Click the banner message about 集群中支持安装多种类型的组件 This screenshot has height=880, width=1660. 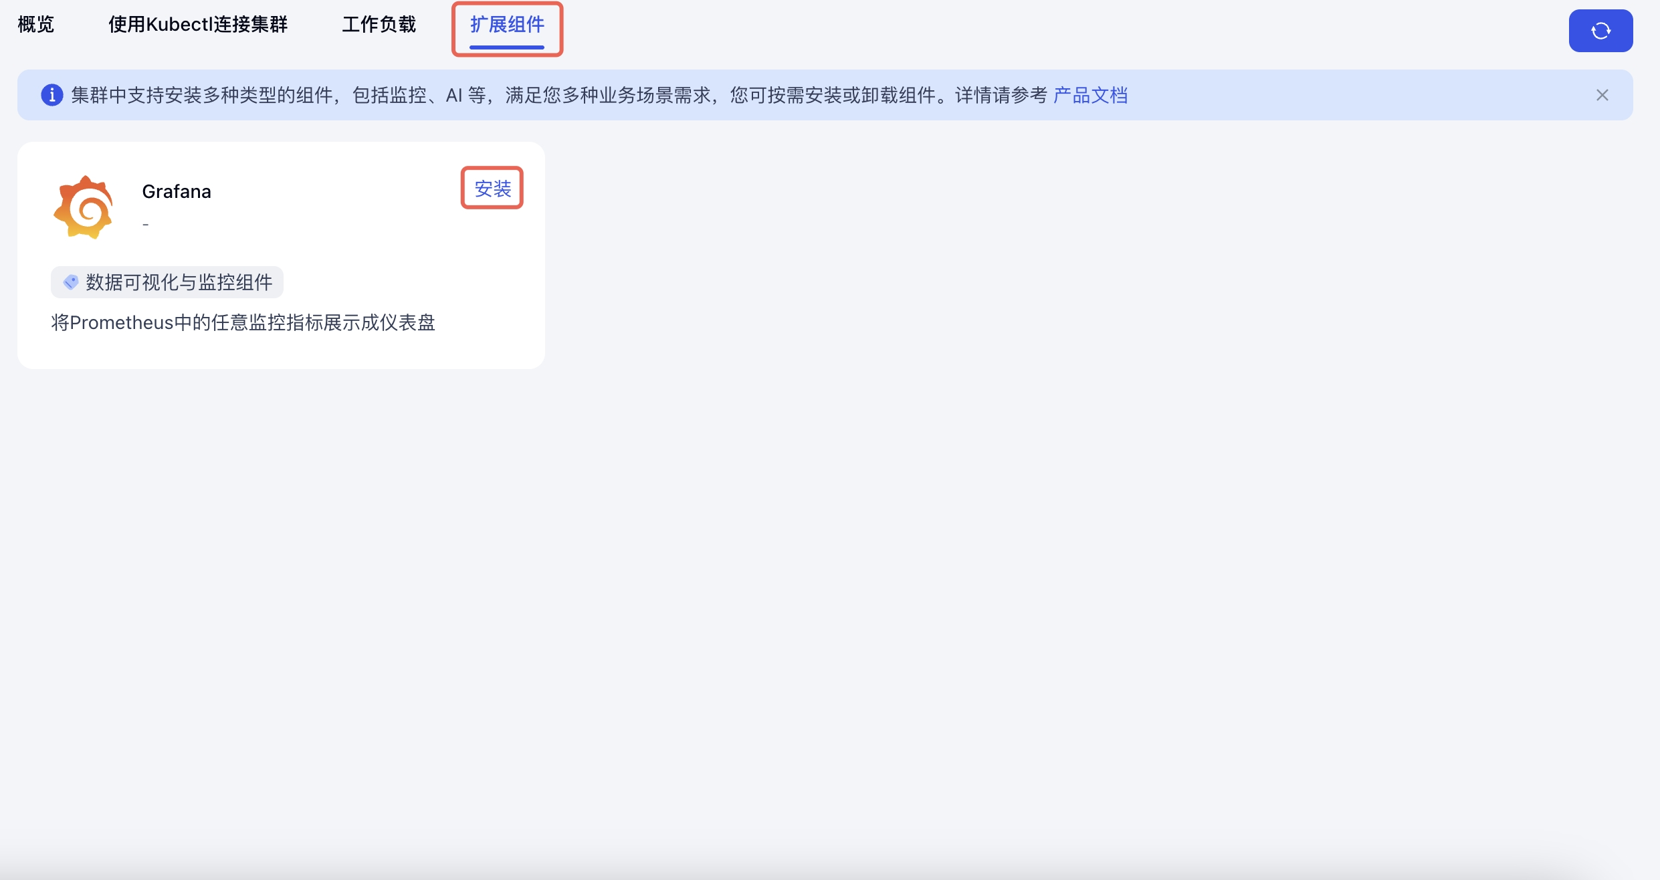click(558, 95)
